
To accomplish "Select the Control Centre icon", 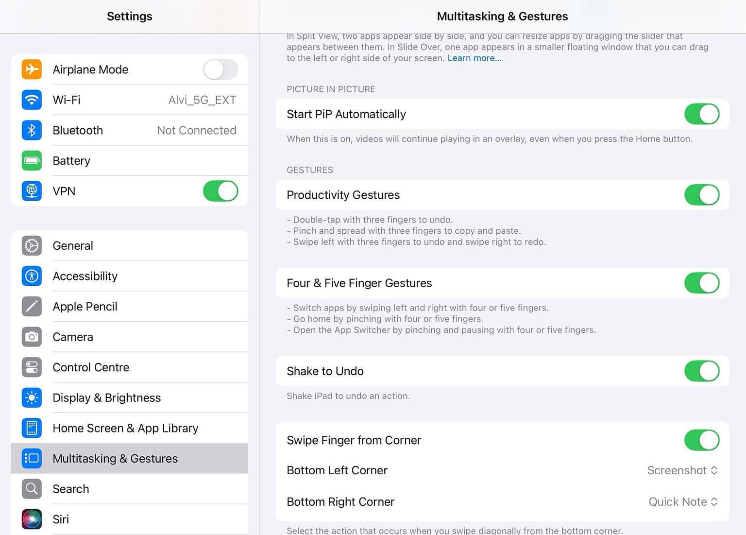I will [x=31, y=367].
